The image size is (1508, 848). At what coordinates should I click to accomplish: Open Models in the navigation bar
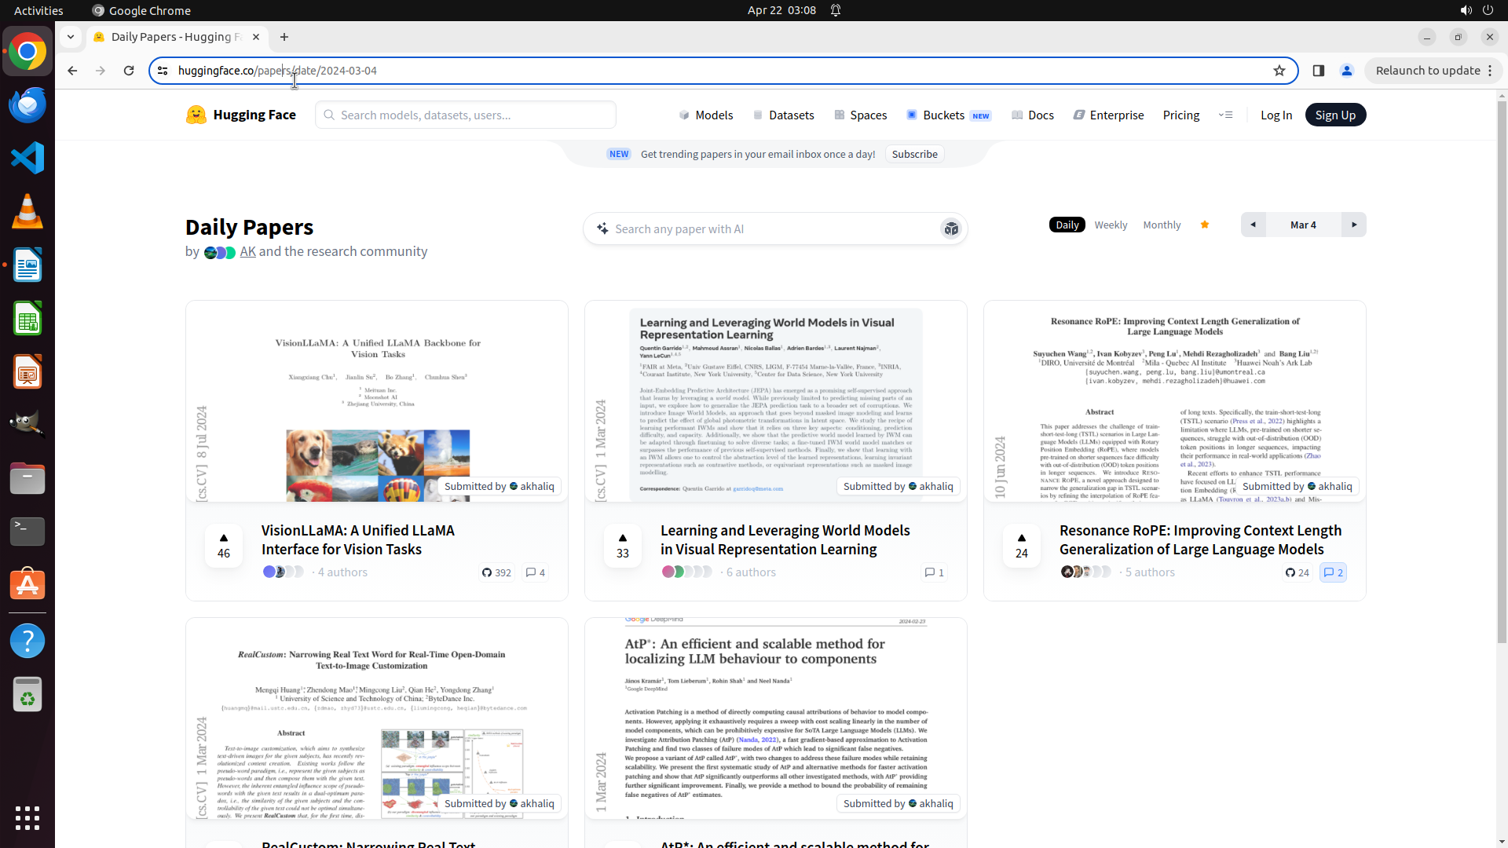706,115
